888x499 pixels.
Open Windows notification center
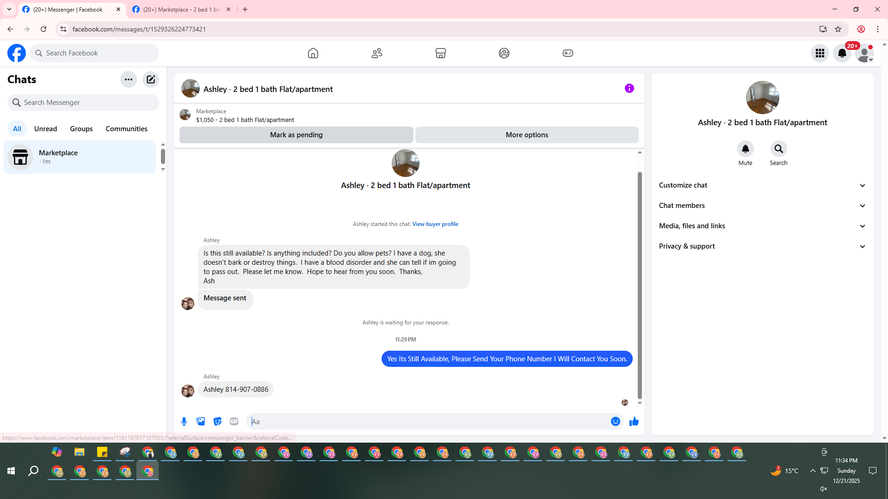[873, 471]
